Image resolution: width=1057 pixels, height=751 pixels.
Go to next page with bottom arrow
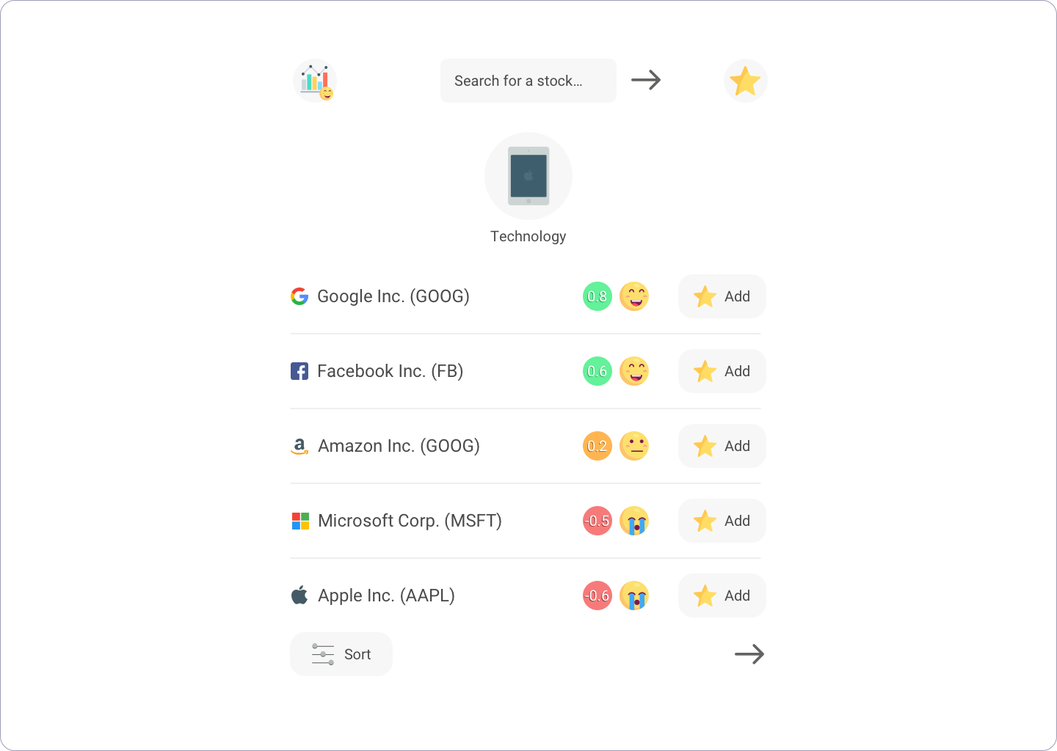(749, 654)
